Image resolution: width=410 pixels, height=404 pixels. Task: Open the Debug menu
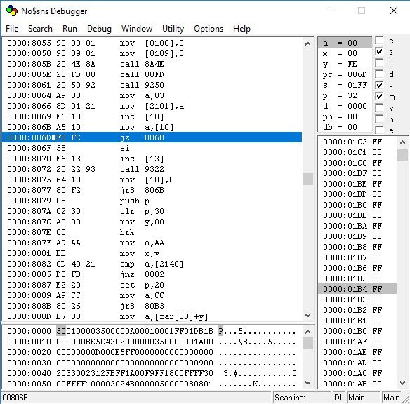tap(99, 29)
